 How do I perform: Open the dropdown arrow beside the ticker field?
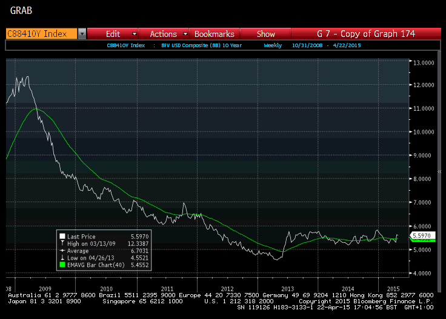tap(82, 34)
